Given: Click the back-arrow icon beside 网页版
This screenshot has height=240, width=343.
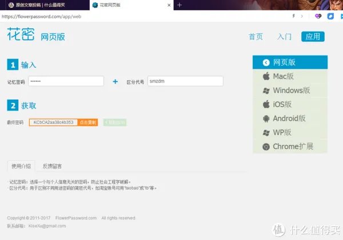Looking at the screenshot, I should pos(266,62).
